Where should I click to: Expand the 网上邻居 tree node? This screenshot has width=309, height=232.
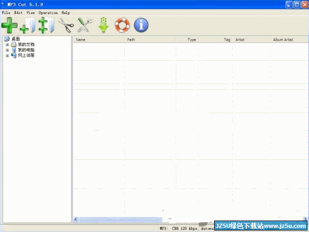[7, 56]
